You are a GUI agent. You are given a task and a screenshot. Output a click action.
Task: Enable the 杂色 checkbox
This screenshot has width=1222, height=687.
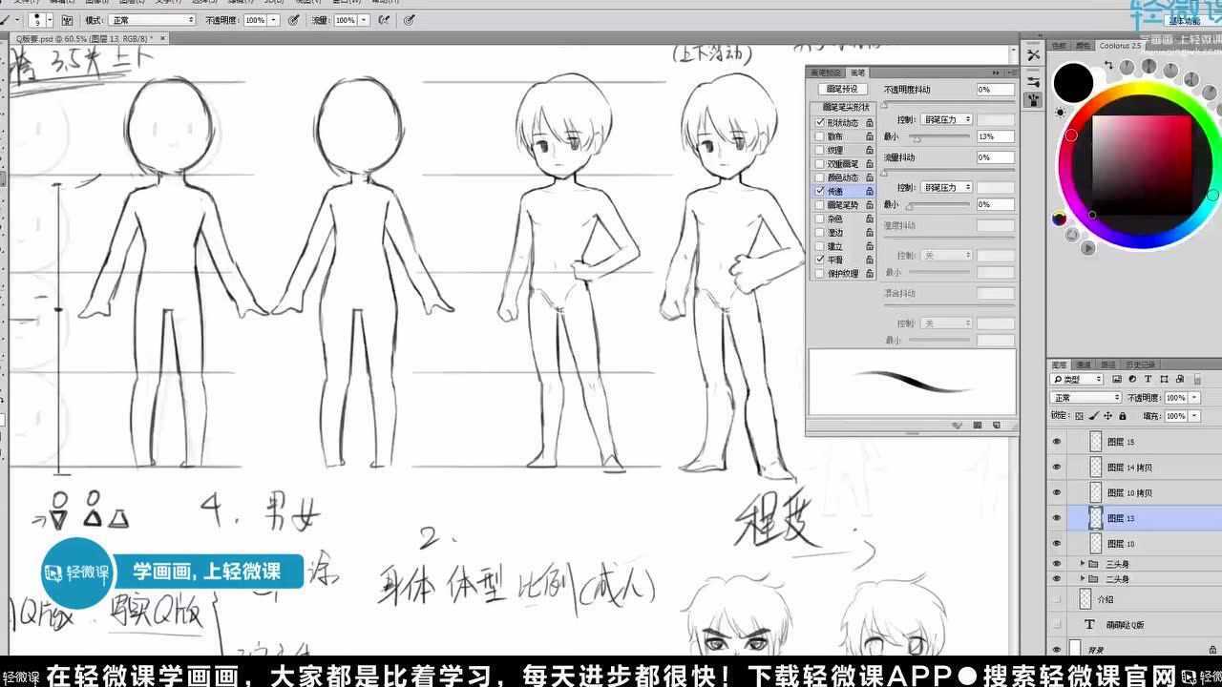(819, 219)
